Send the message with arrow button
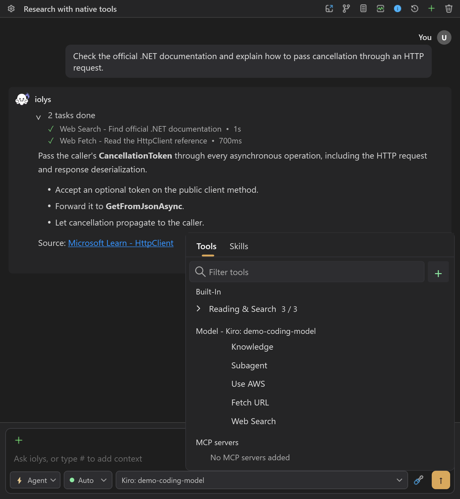This screenshot has height=499, width=460. pyautogui.click(x=441, y=480)
